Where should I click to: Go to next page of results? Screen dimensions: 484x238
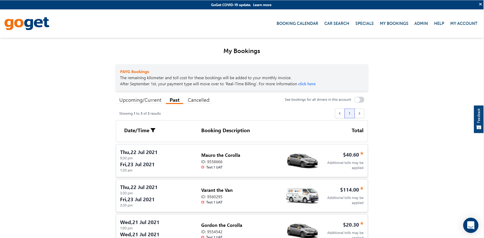pos(360,113)
